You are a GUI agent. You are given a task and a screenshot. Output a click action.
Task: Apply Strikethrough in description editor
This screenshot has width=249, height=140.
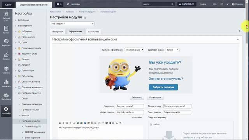pyautogui.click(x=70, y=123)
